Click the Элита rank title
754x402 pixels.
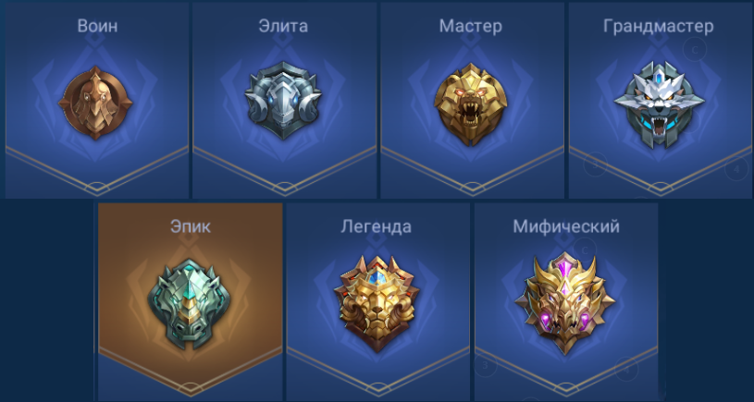pos(283,26)
